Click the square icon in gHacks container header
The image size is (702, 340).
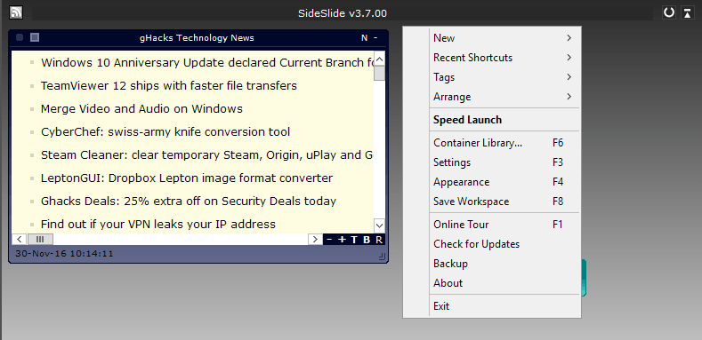pyautogui.click(x=35, y=37)
